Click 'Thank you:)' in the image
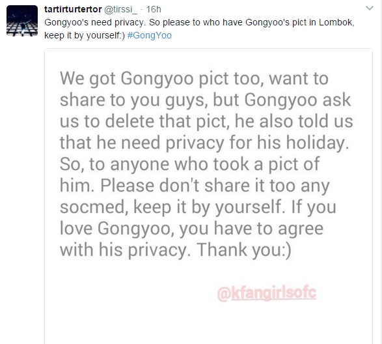Viewport: 382px width, 344px height. pyautogui.click(x=243, y=250)
